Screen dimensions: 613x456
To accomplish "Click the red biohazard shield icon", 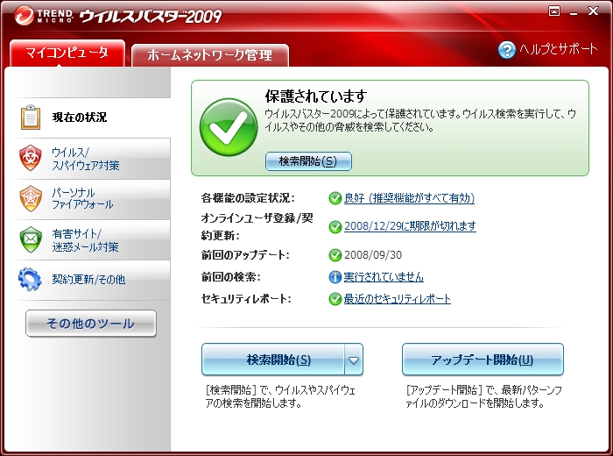I will pos(31,158).
